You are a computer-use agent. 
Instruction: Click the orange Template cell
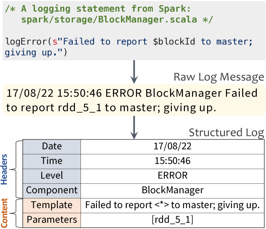pos(52,205)
